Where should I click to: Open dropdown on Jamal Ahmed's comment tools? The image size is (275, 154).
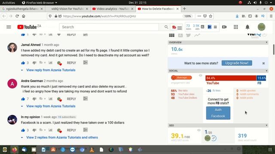[x=45, y=63]
